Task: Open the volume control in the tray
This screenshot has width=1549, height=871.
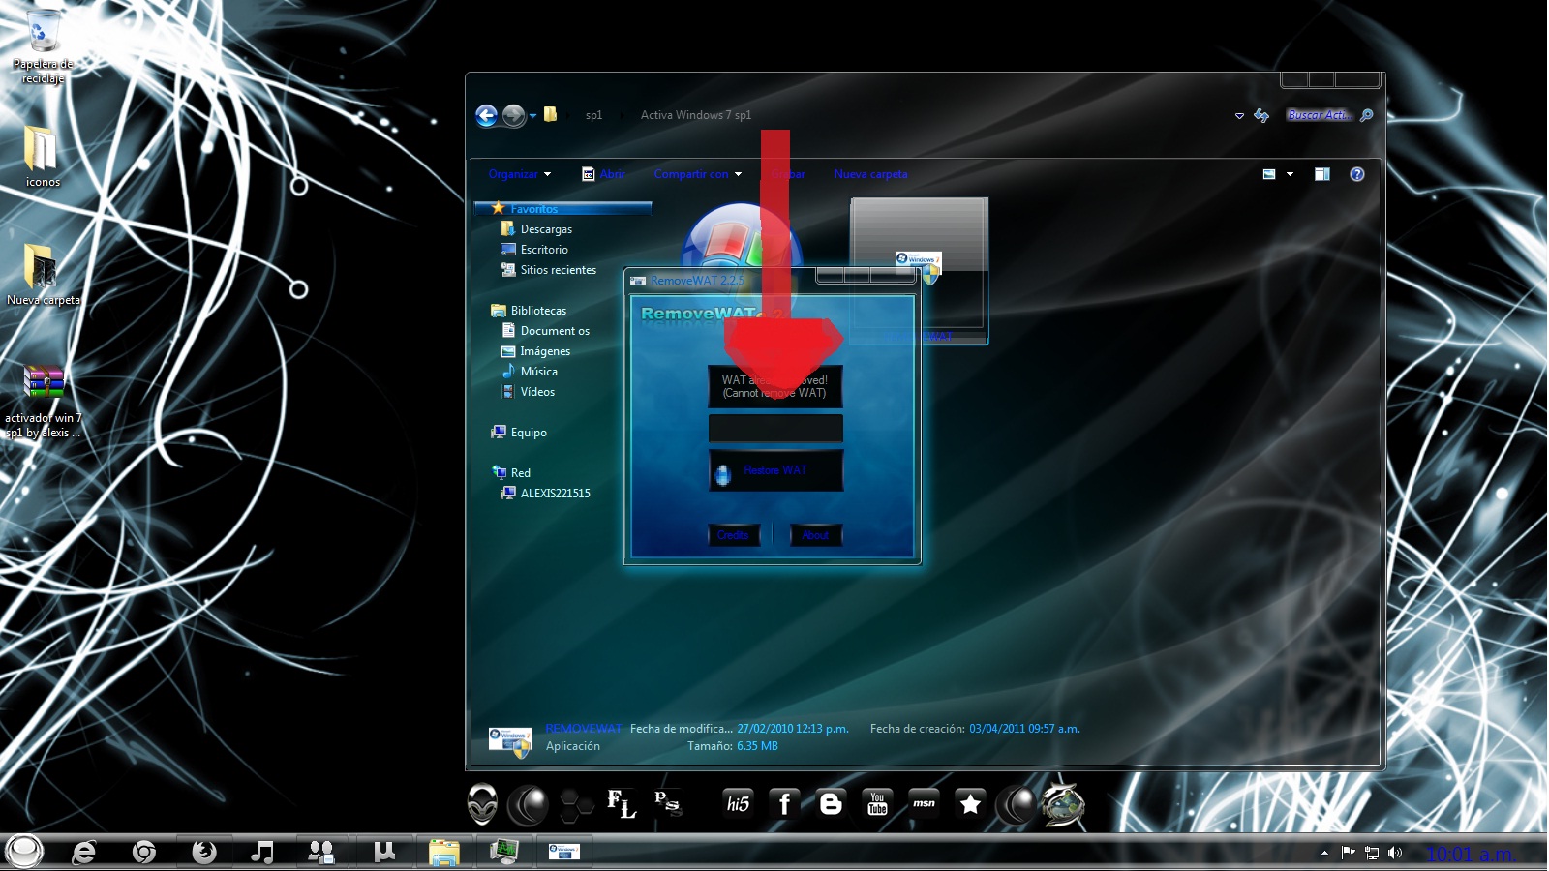Action: pyautogui.click(x=1395, y=853)
